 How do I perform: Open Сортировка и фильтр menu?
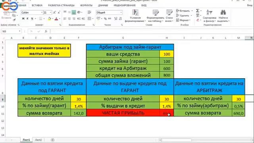coord(210,16)
